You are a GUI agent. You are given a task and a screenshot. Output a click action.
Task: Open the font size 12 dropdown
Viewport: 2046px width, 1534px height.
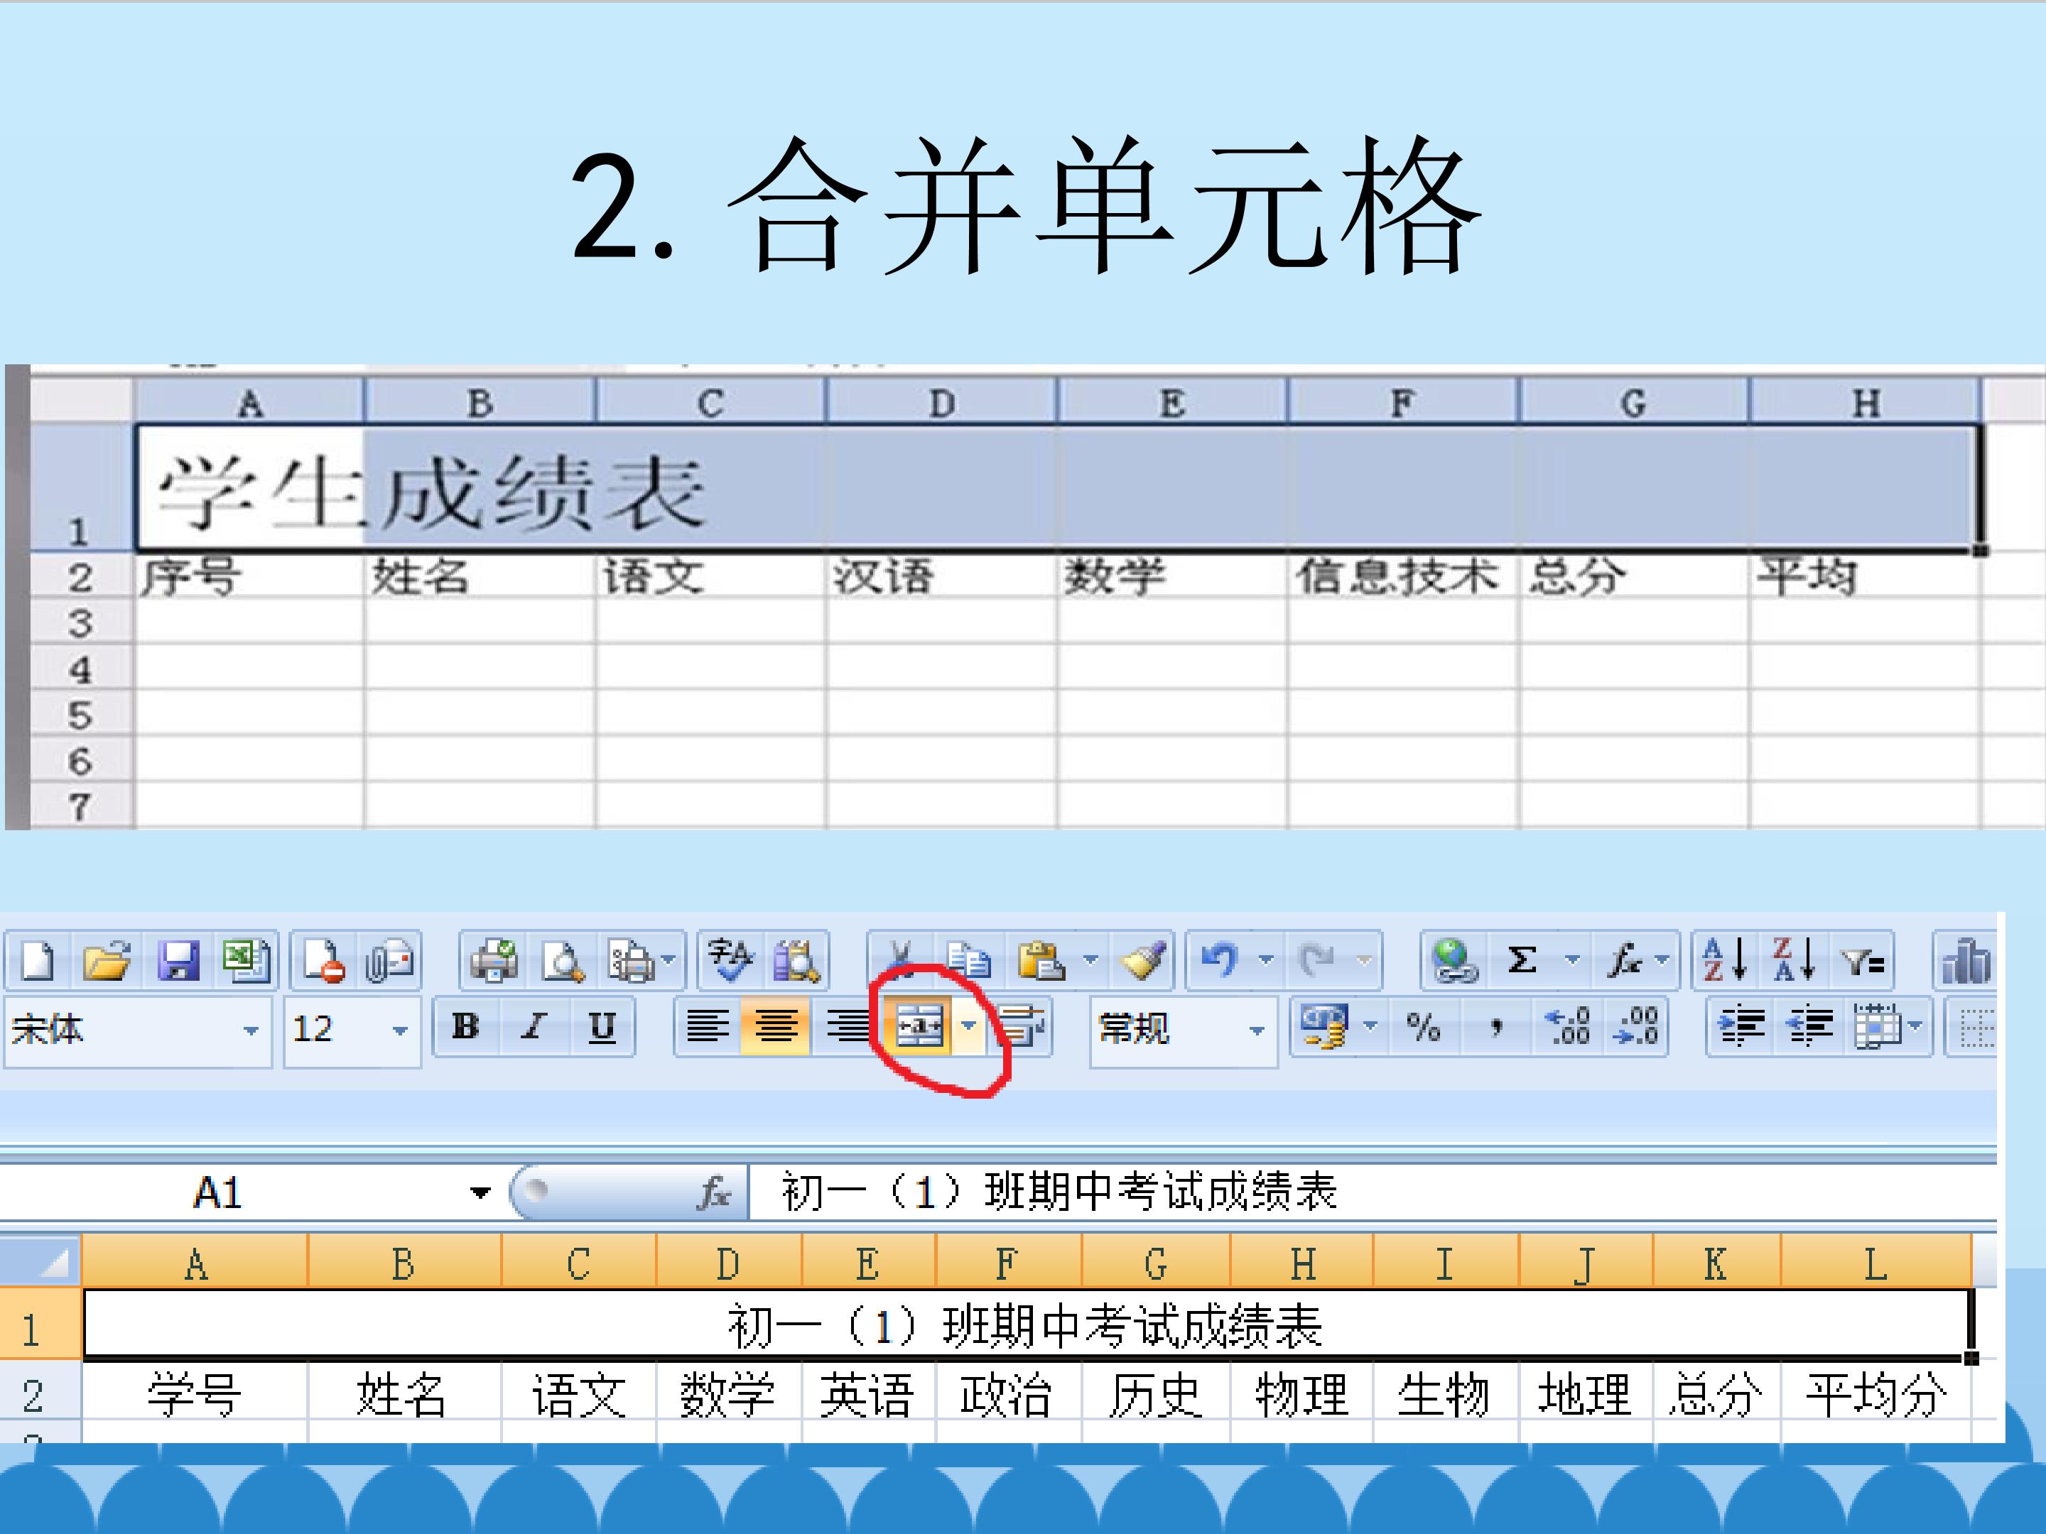(399, 1030)
